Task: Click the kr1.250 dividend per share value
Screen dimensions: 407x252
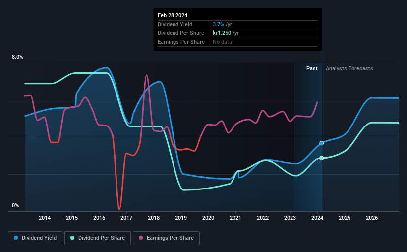Action: (222, 33)
